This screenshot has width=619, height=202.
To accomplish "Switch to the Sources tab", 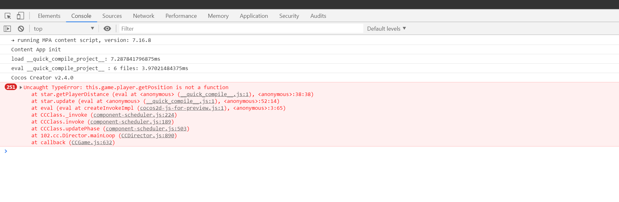I will point(112,16).
